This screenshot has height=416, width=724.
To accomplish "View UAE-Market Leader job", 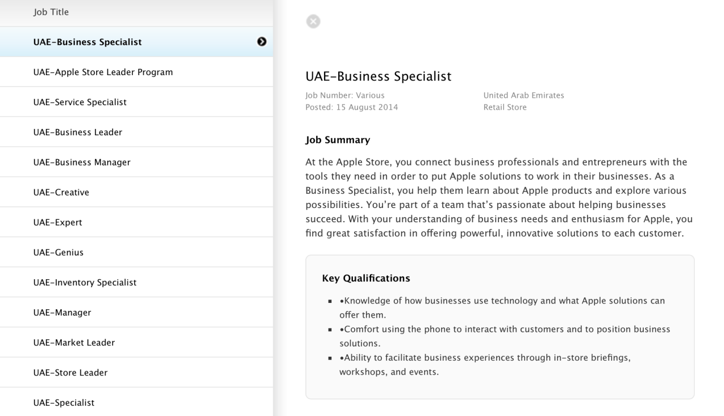I will point(74,343).
